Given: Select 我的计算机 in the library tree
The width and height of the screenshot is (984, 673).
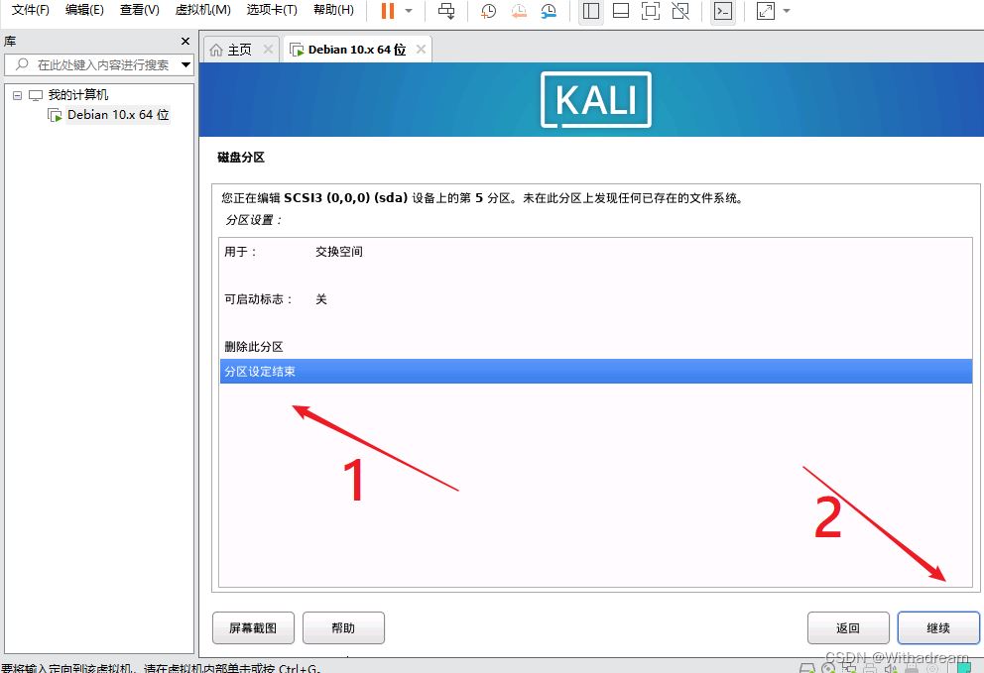Looking at the screenshot, I should [77, 95].
